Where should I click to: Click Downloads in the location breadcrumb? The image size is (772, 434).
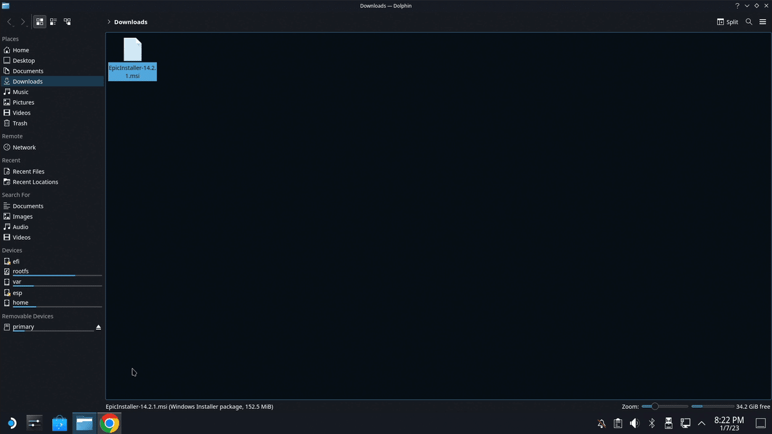[131, 22]
